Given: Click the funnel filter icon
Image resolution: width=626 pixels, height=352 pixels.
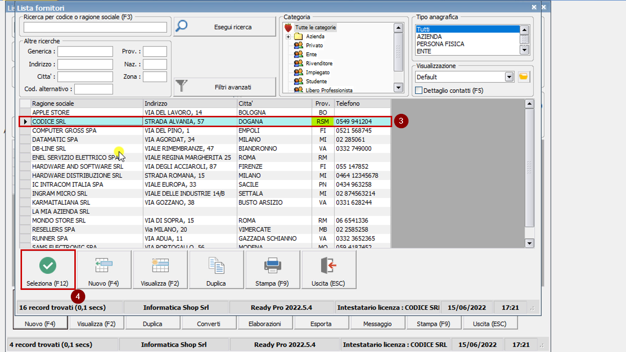Looking at the screenshot, I should [x=181, y=87].
